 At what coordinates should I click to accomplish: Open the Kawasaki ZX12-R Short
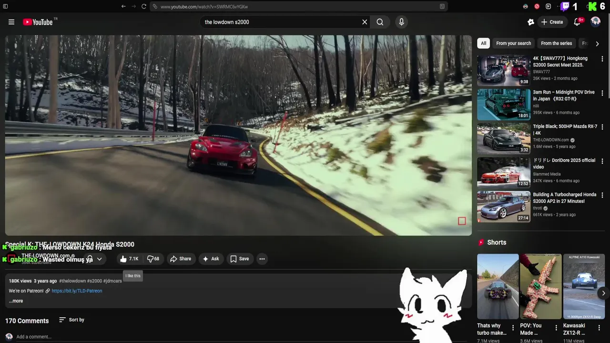[584, 286]
